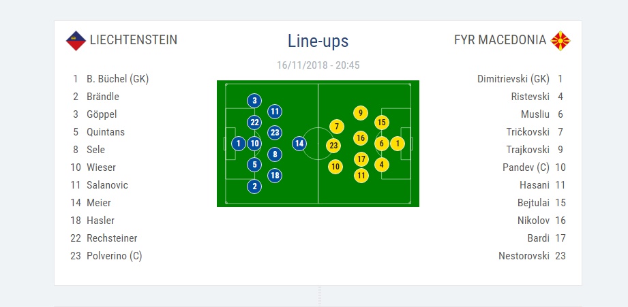Image resolution: width=628 pixels, height=307 pixels.
Task: Click the Line-ups heading
Action: (318, 41)
